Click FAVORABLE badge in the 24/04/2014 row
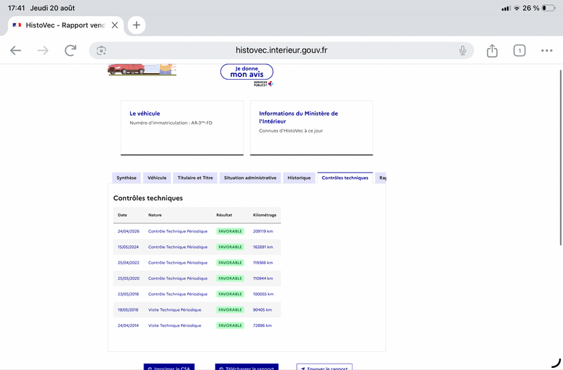The height and width of the screenshot is (370, 563). [x=230, y=326]
